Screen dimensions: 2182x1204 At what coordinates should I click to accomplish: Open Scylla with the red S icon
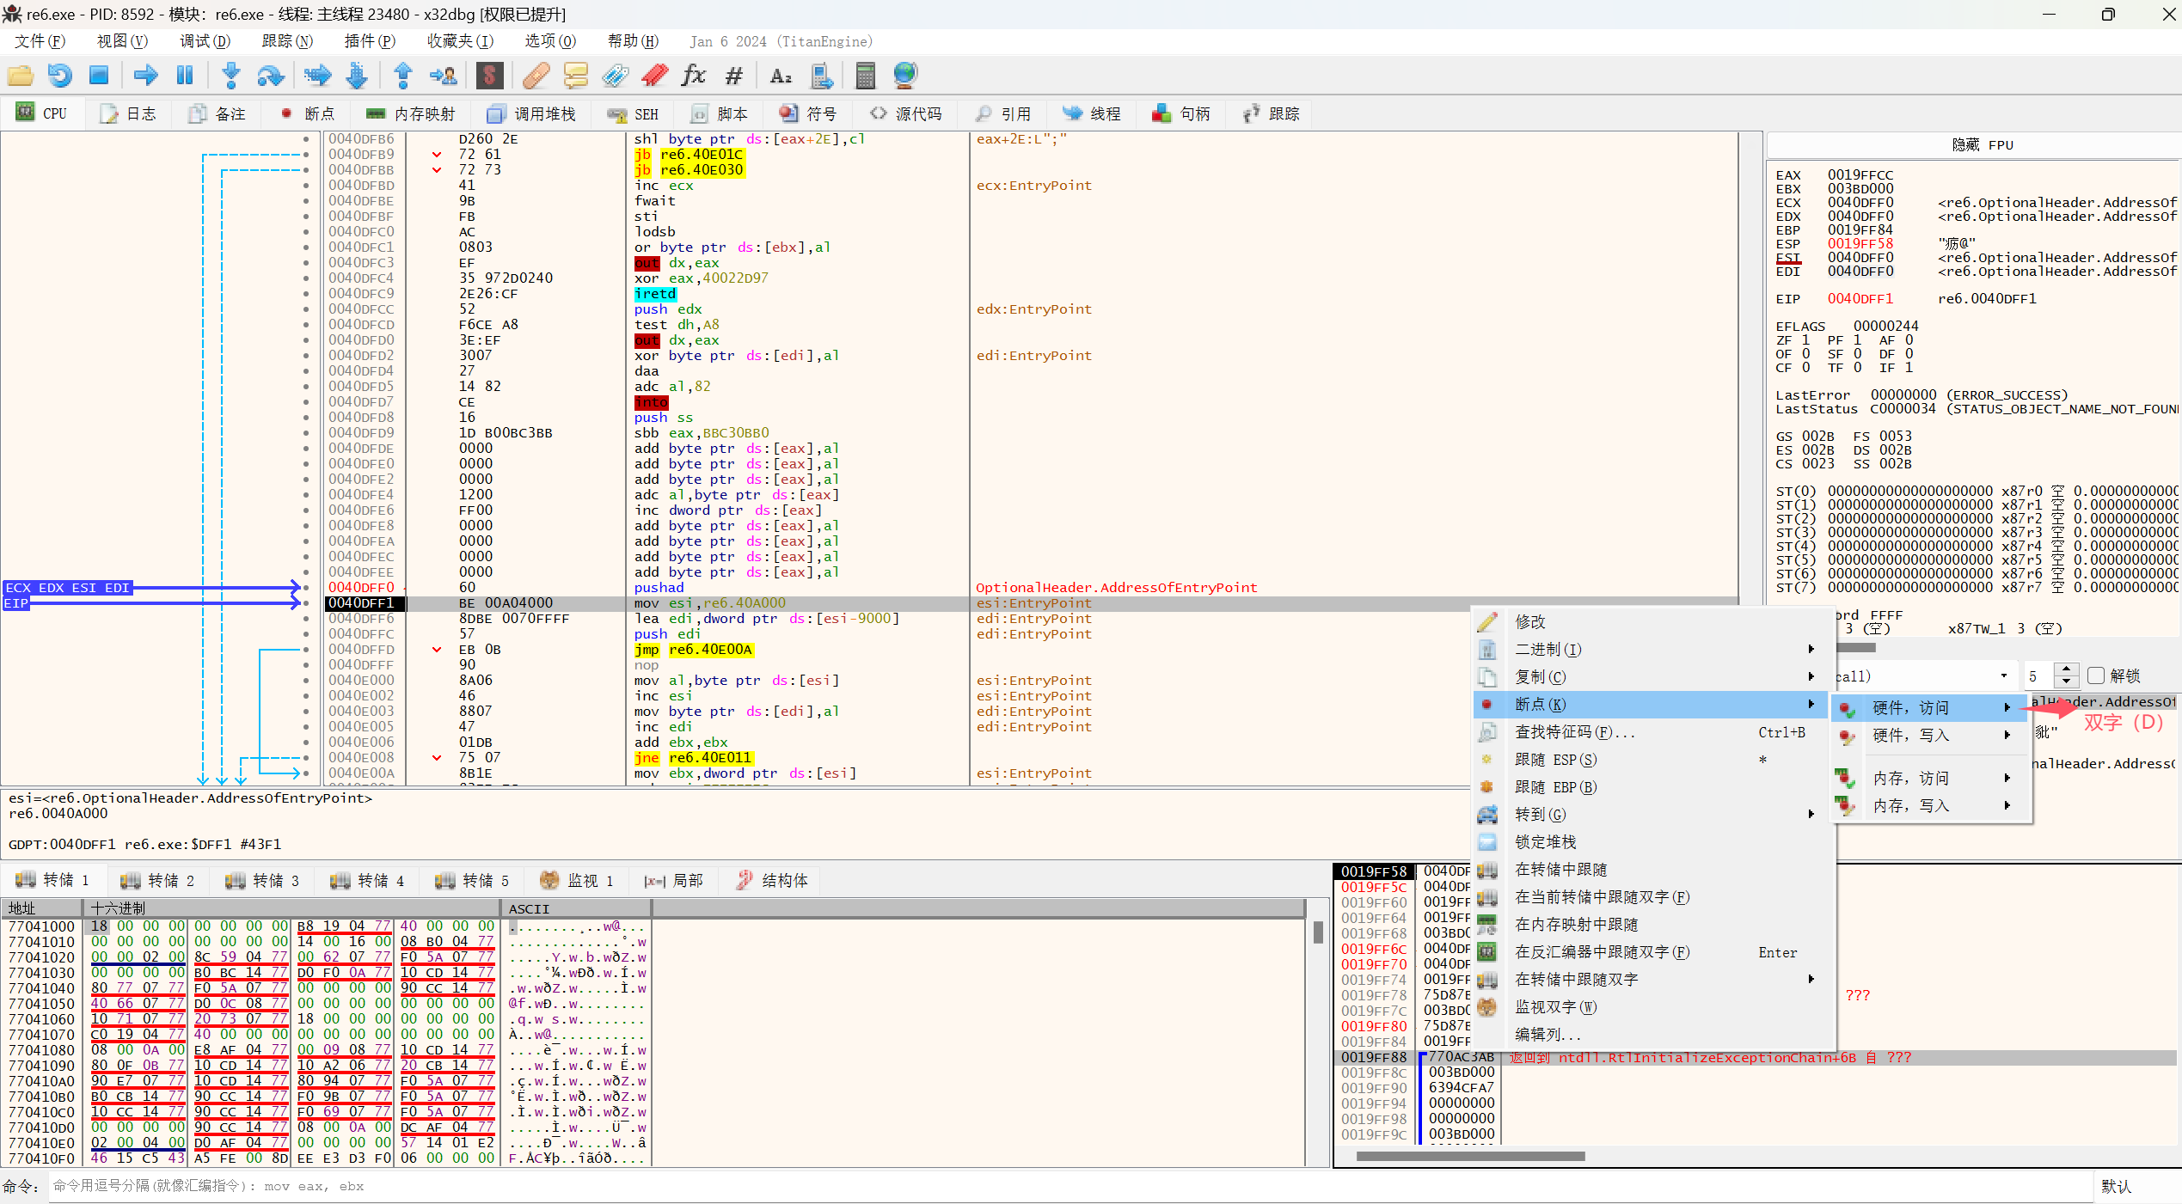coord(489,76)
